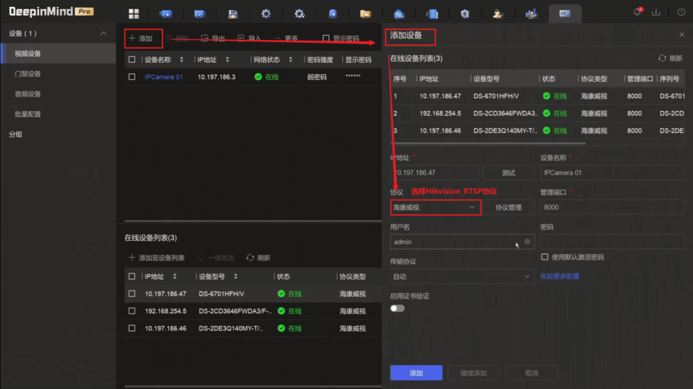
Task: Open 批量配置 in the left sidebar
Action: tap(28, 114)
